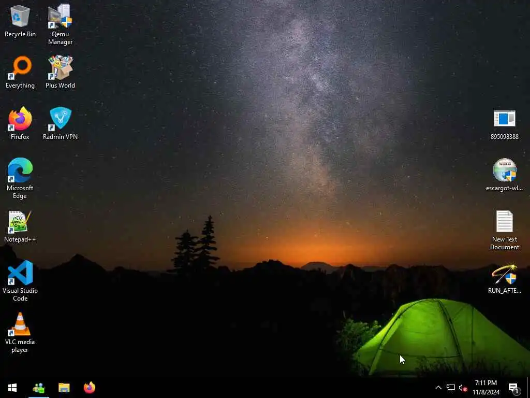Select the Radmin VPN shortcut
Image resolution: width=530 pixels, height=398 pixels.
[60, 123]
